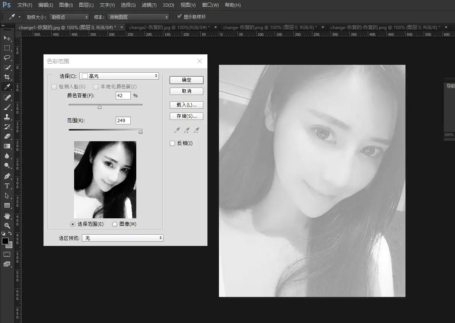Click 范围 value field
The image size is (455, 323).
pos(123,120)
